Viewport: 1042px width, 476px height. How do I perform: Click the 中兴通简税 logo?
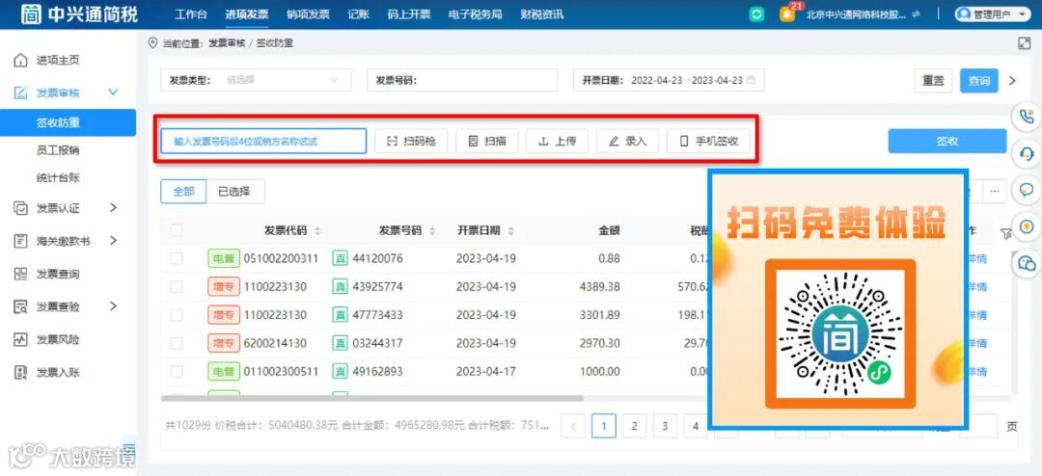79,13
